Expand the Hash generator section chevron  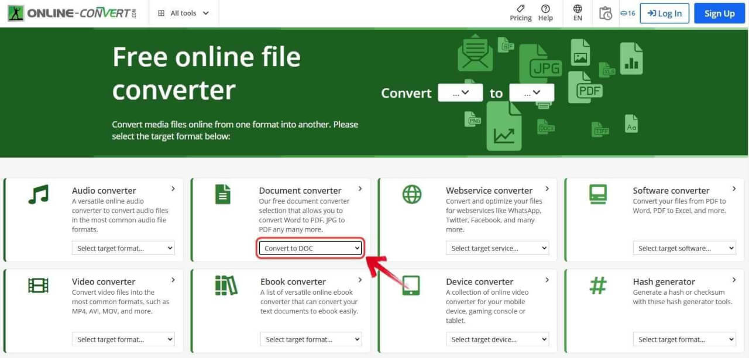point(734,280)
